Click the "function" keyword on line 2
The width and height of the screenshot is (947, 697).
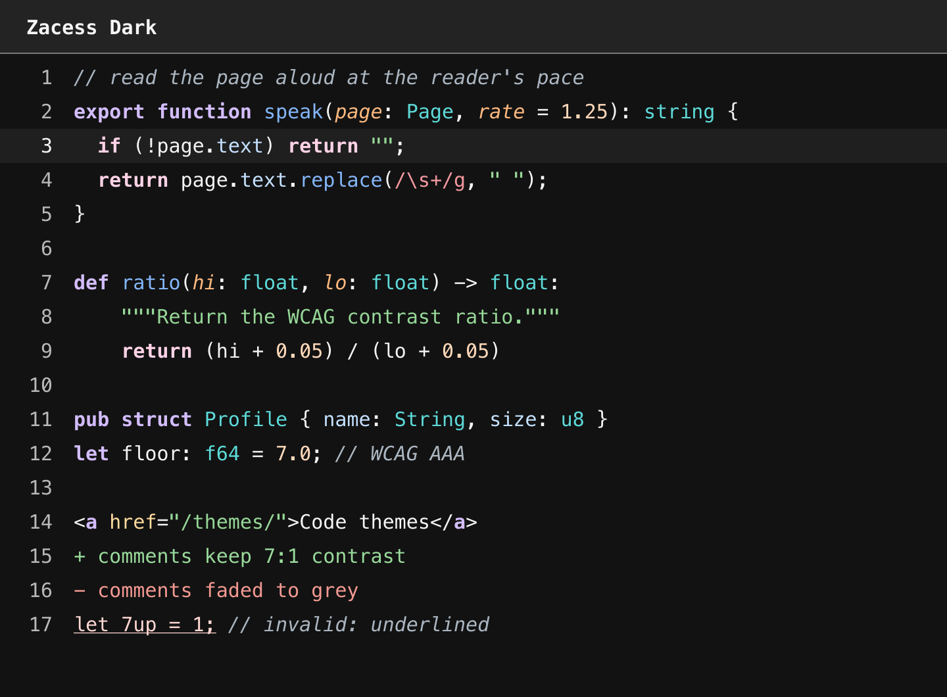(x=205, y=112)
